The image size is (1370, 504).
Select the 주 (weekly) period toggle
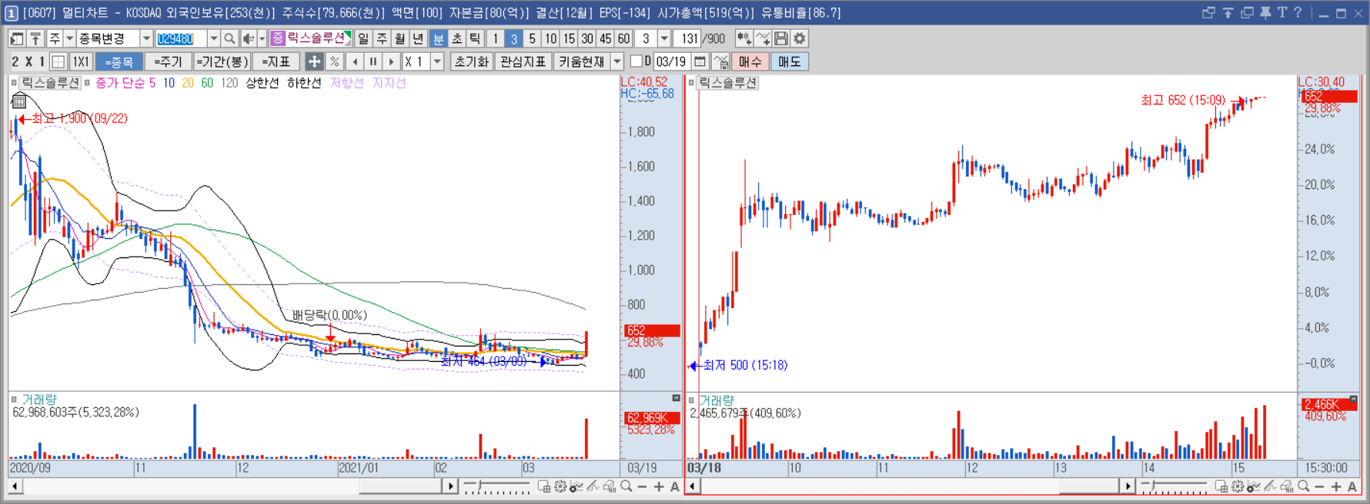382,38
